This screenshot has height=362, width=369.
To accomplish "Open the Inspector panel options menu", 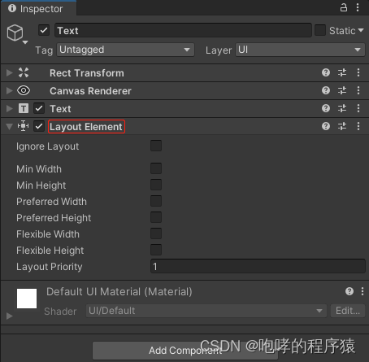I will click(358, 7).
